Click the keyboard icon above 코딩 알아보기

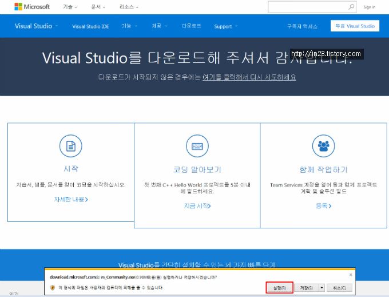point(197,146)
